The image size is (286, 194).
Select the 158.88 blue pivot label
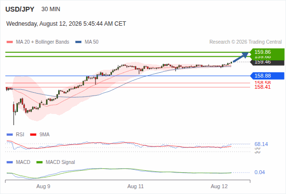click(x=267, y=76)
